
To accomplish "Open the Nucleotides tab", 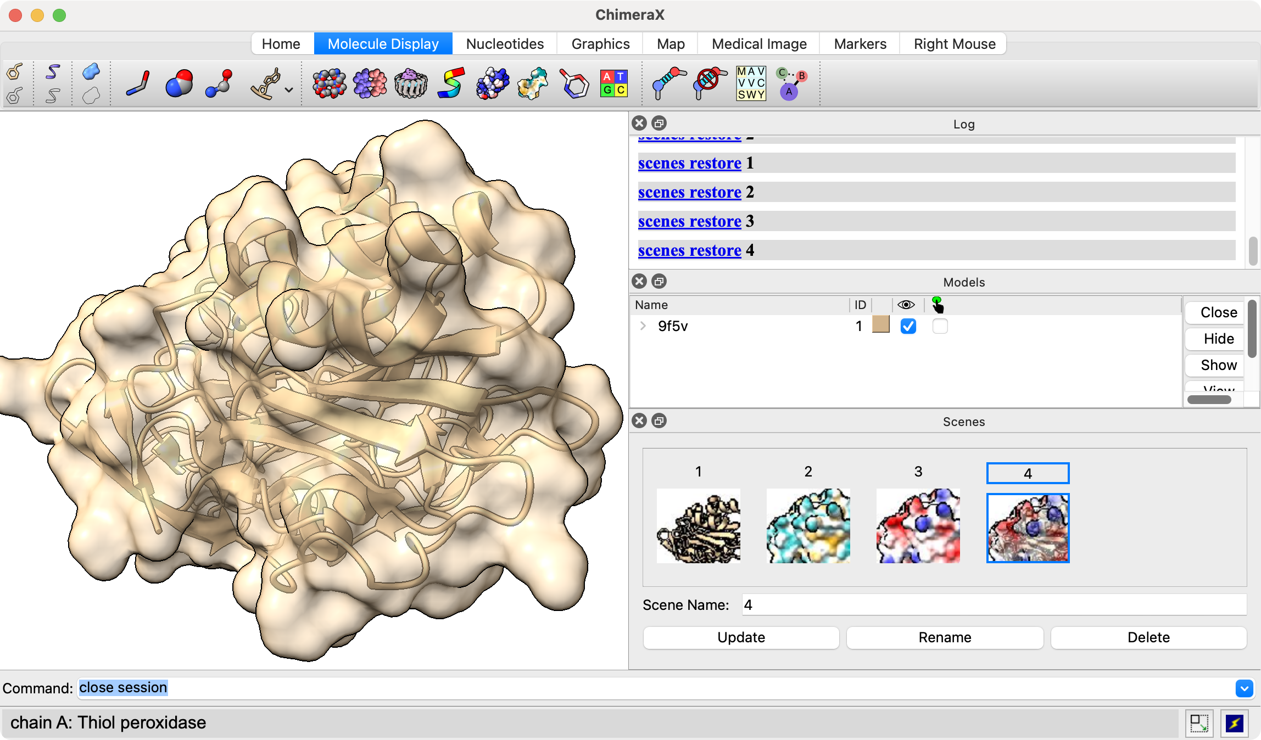I will point(505,44).
